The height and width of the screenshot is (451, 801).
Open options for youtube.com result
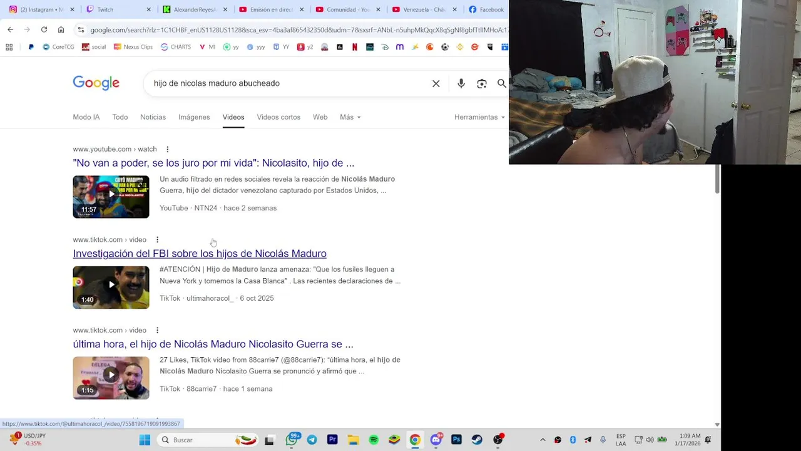pos(167,149)
